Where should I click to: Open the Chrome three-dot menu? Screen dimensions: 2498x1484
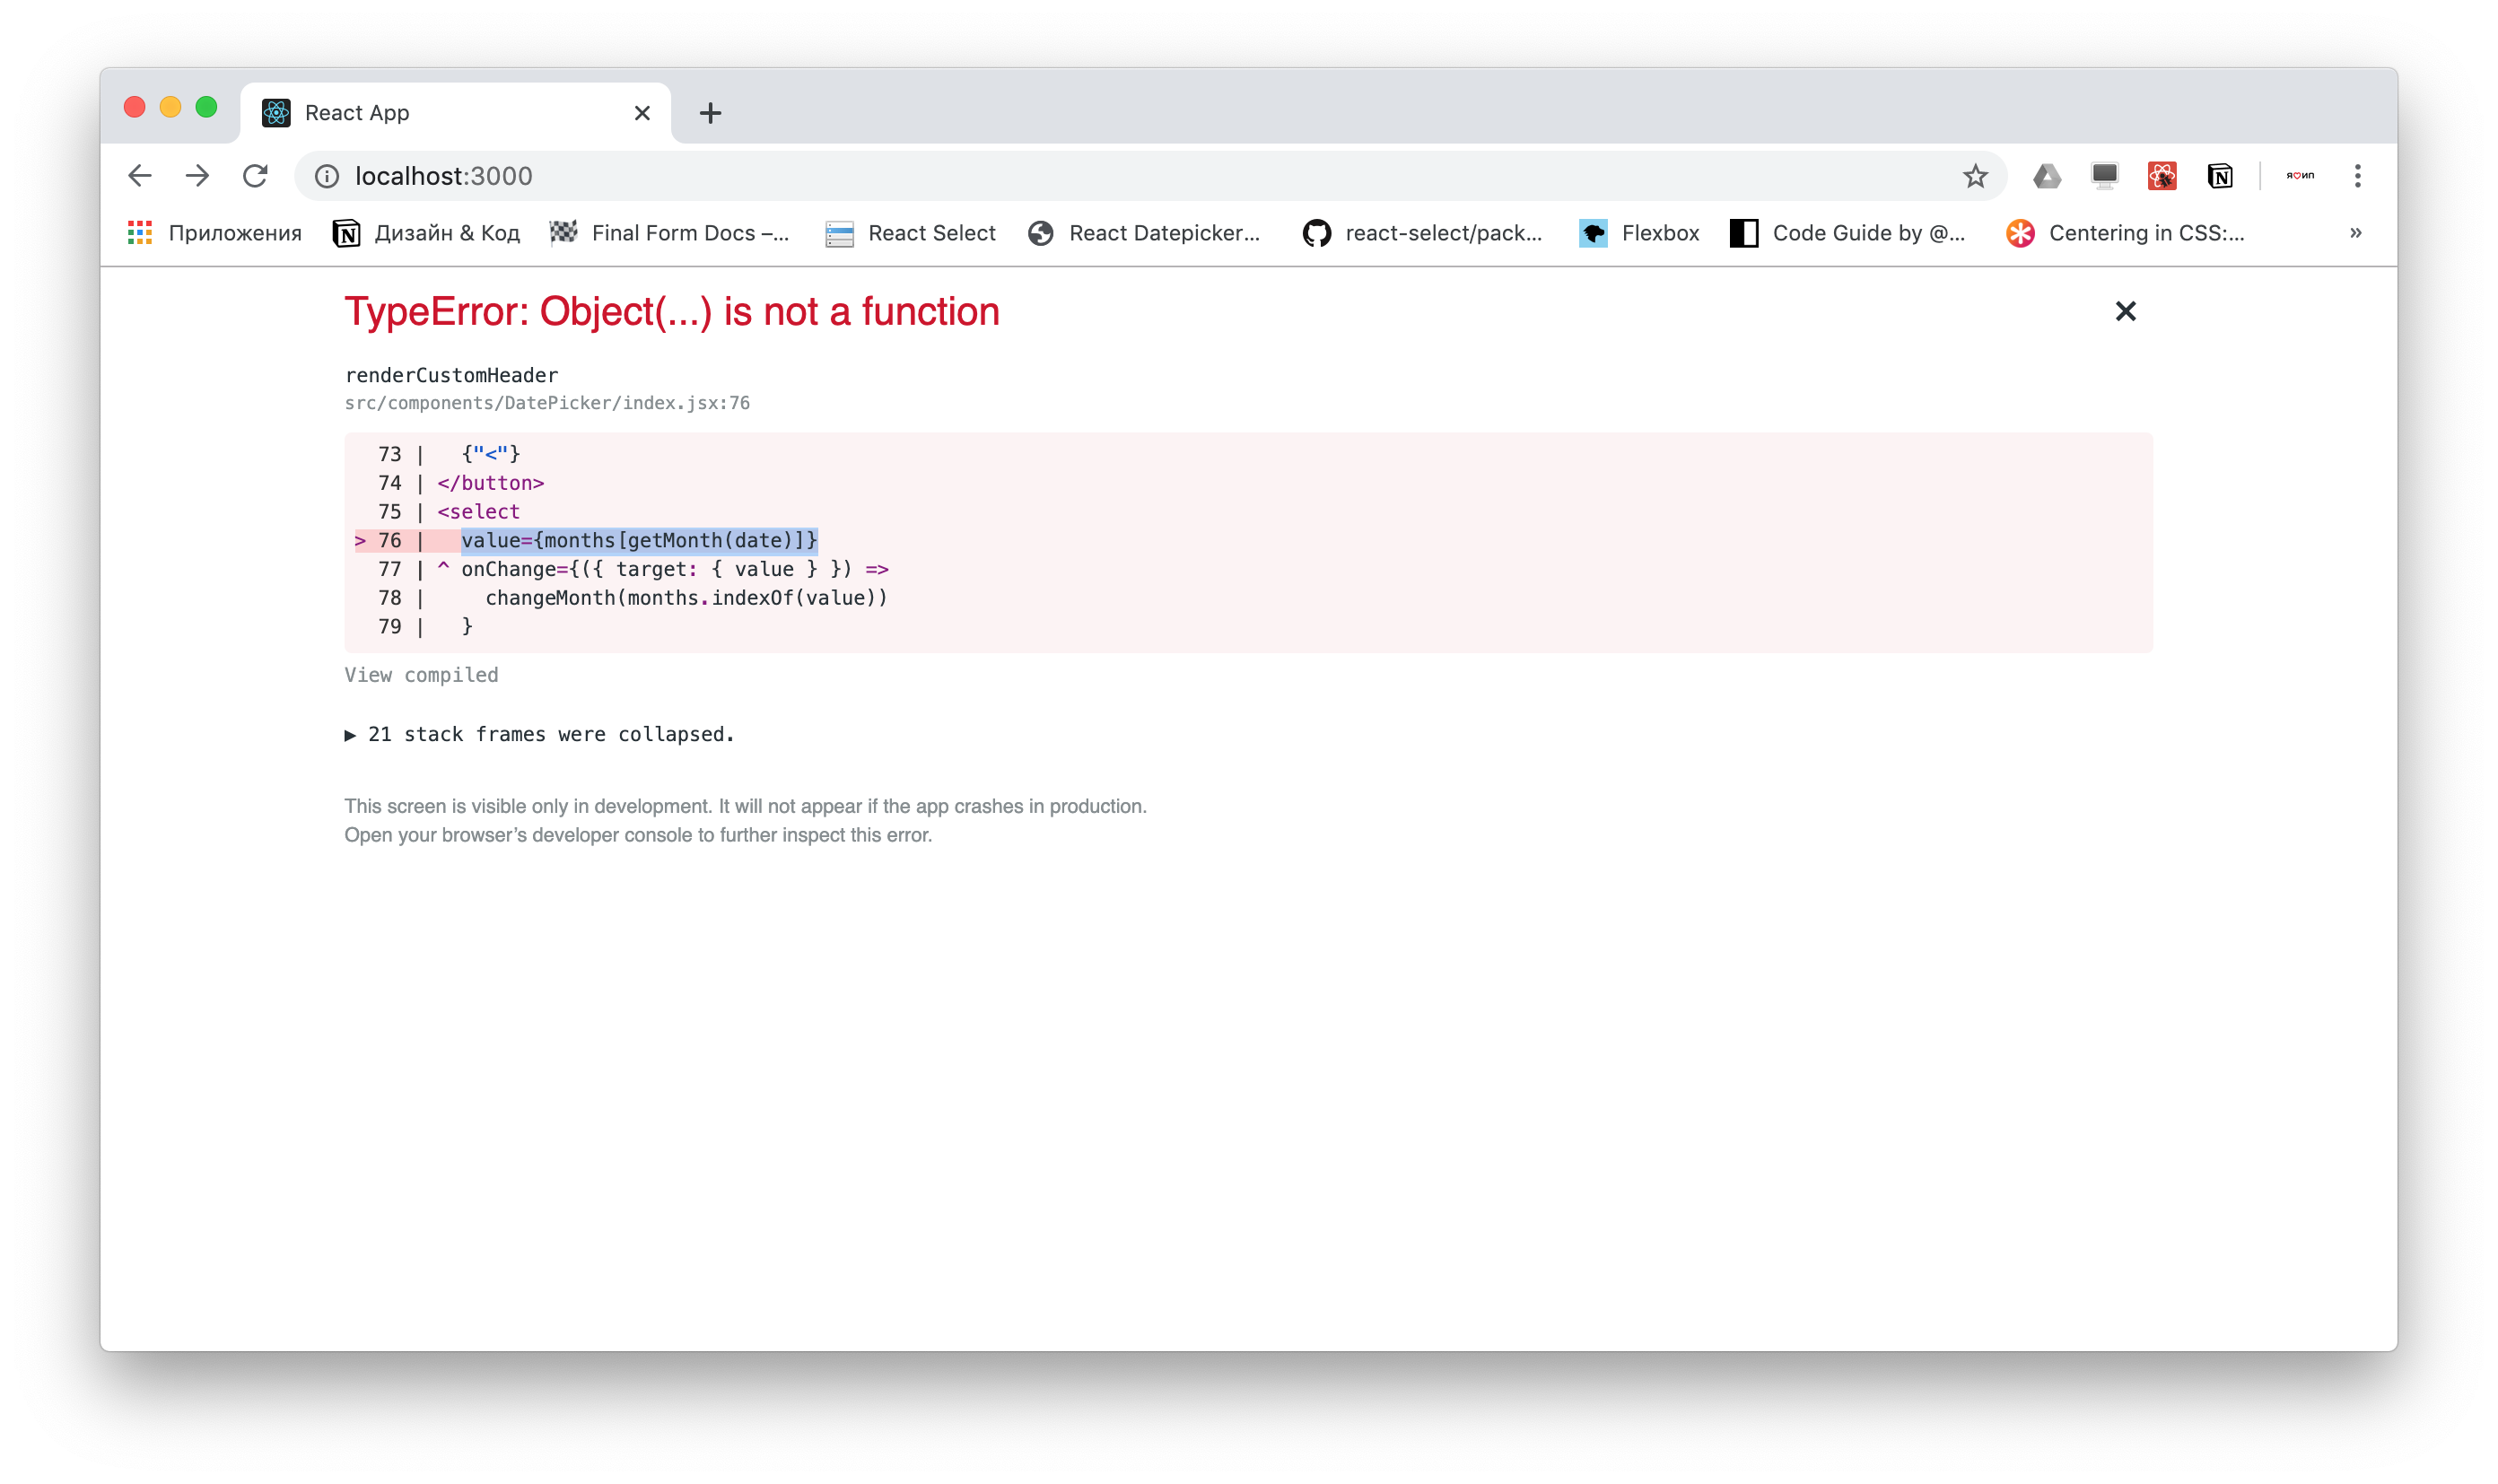(2359, 176)
